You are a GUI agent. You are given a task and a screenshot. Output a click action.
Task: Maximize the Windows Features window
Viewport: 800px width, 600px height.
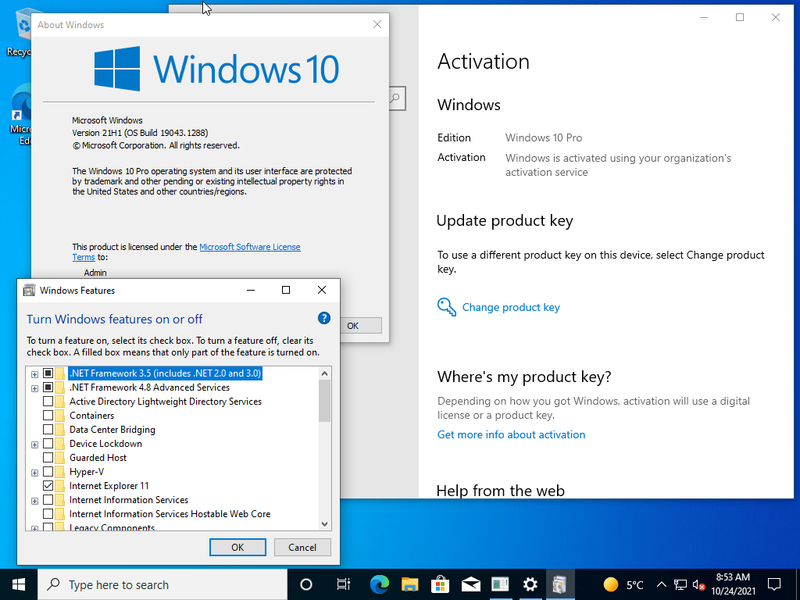pyautogui.click(x=286, y=290)
